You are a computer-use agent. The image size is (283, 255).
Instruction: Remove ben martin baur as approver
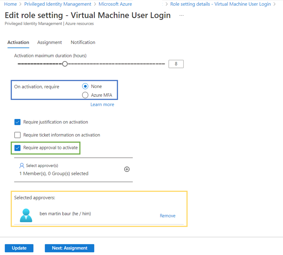(x=167, y=216)
